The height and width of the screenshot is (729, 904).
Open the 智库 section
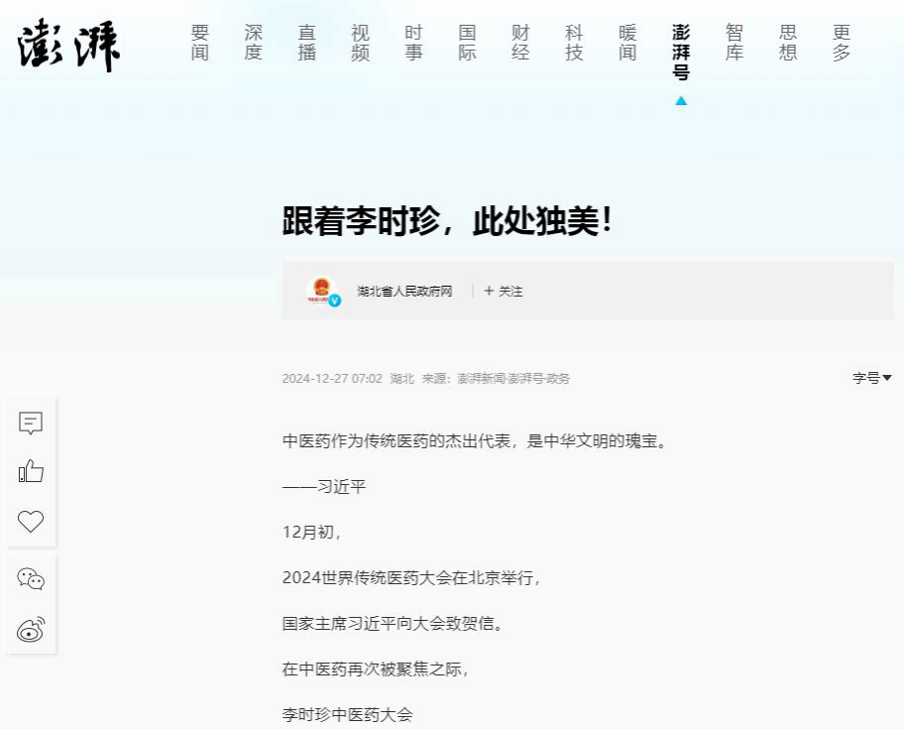pyautogui.click(x=734, y=44)
